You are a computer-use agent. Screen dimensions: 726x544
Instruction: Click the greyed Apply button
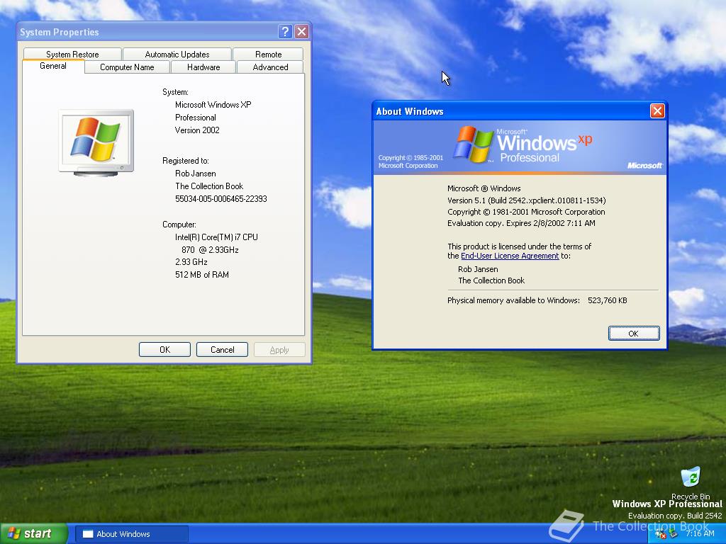279,350
